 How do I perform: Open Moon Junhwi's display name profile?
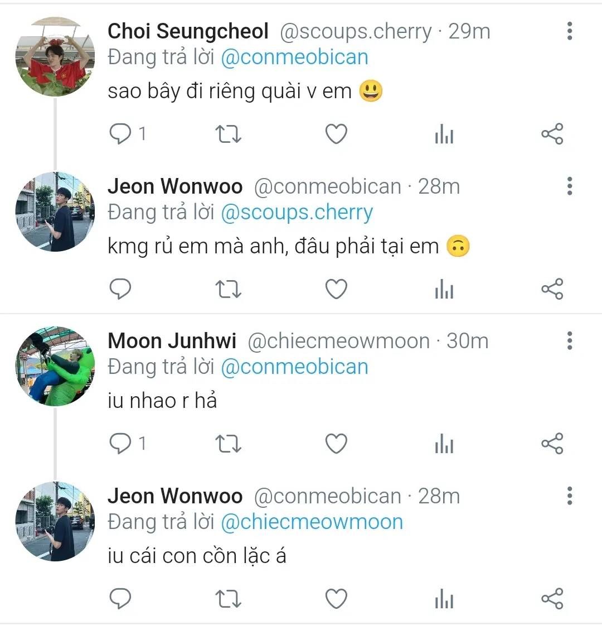click(172, 341)
